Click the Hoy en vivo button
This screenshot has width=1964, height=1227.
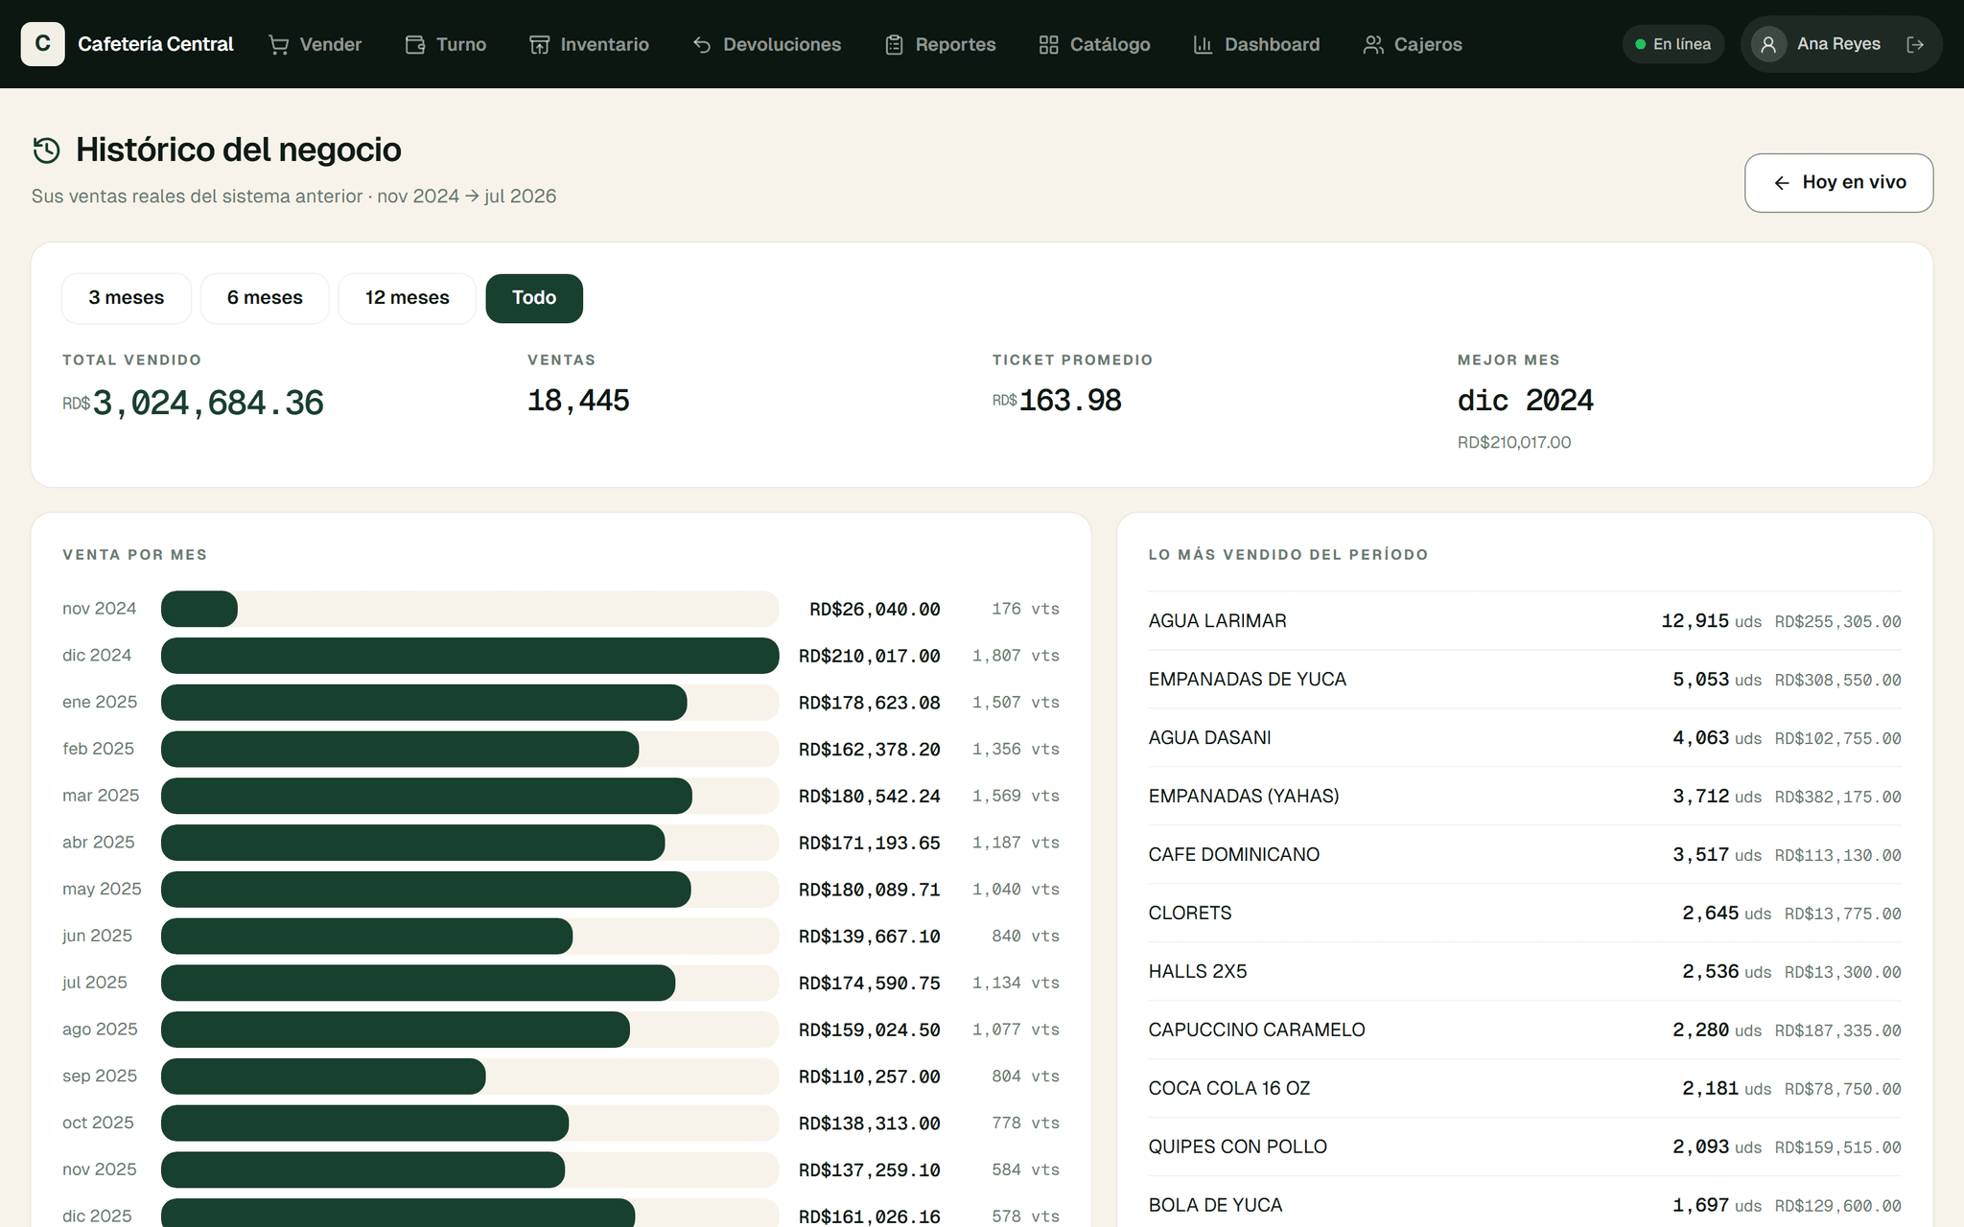pyautogui.click(x=1838, y=183)
